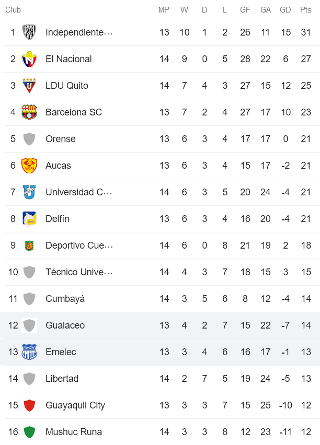Select the Gualaceo table row name

(65, 325)
